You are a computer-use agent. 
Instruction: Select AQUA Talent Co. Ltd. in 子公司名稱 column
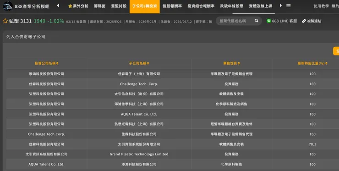point(139,114)
